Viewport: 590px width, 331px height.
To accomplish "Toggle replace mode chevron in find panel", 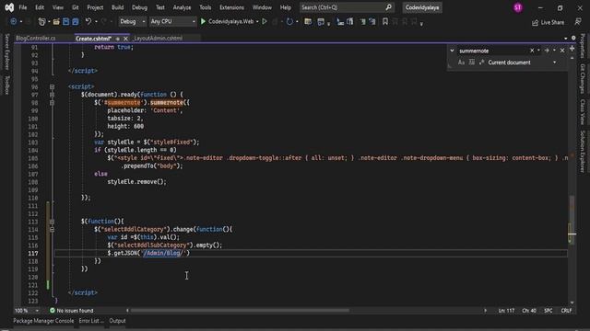I will click(452, 51).
